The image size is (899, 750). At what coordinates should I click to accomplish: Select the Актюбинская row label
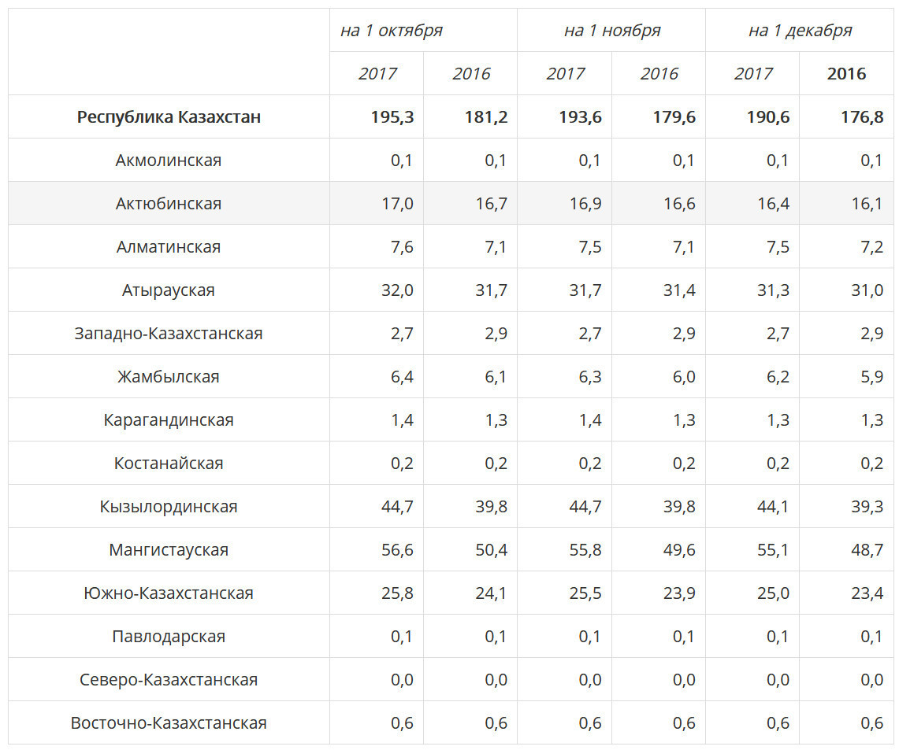tap(169, 203)
